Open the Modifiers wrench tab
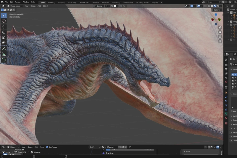237x158 pixels. [x=226, y=97]
